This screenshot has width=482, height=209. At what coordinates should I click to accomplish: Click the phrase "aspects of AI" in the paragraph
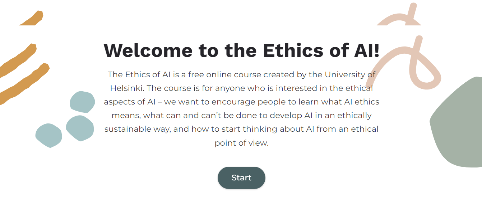[129, 102]
